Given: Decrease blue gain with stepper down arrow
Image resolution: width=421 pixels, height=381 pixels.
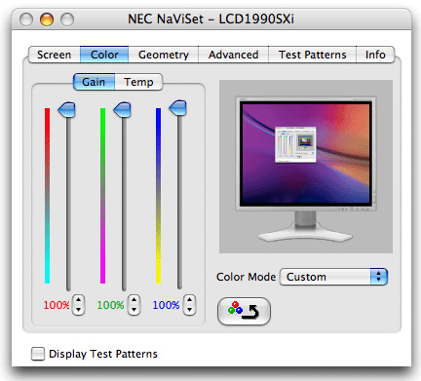Looking at the screenshot, I should [189, 310].
